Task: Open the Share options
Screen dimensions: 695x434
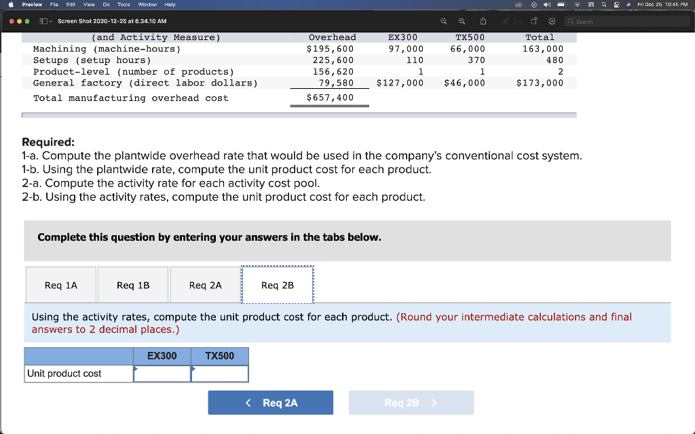Action: pyautogui.click(x=484, y=21)
